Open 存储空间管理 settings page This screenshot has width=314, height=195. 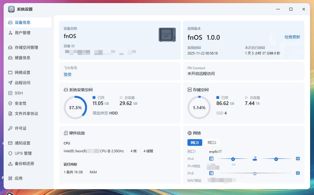[x=26, y=47]
